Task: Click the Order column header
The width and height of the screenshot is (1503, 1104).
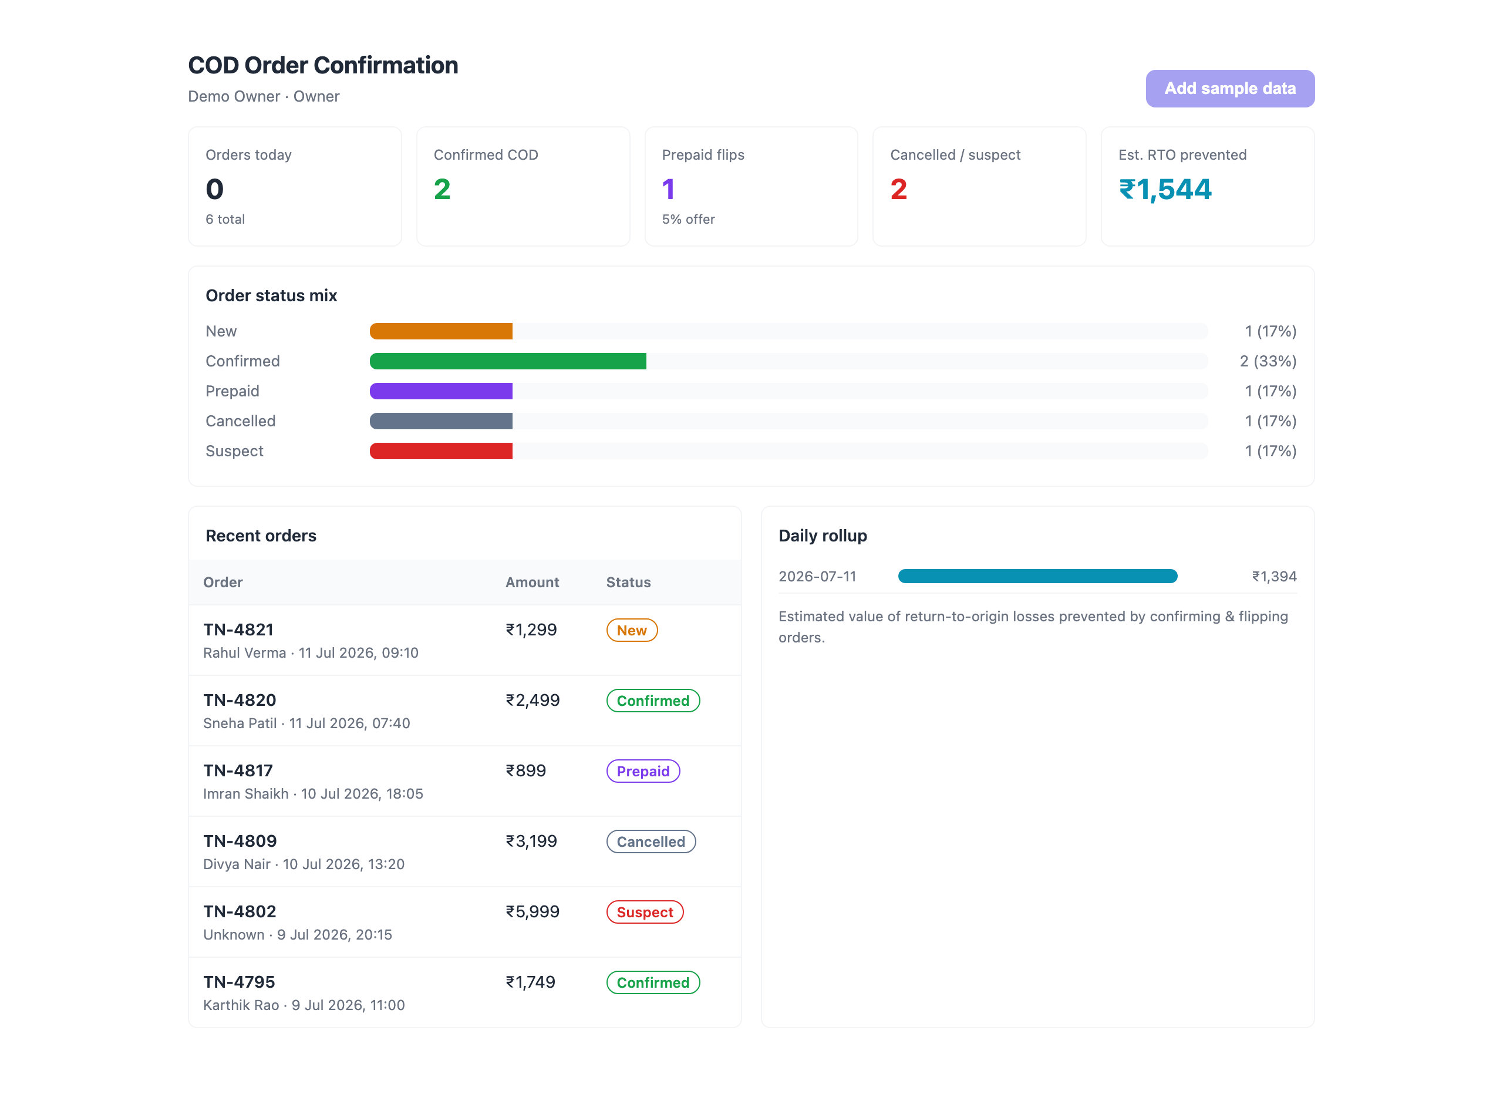Action: [223, 582]
